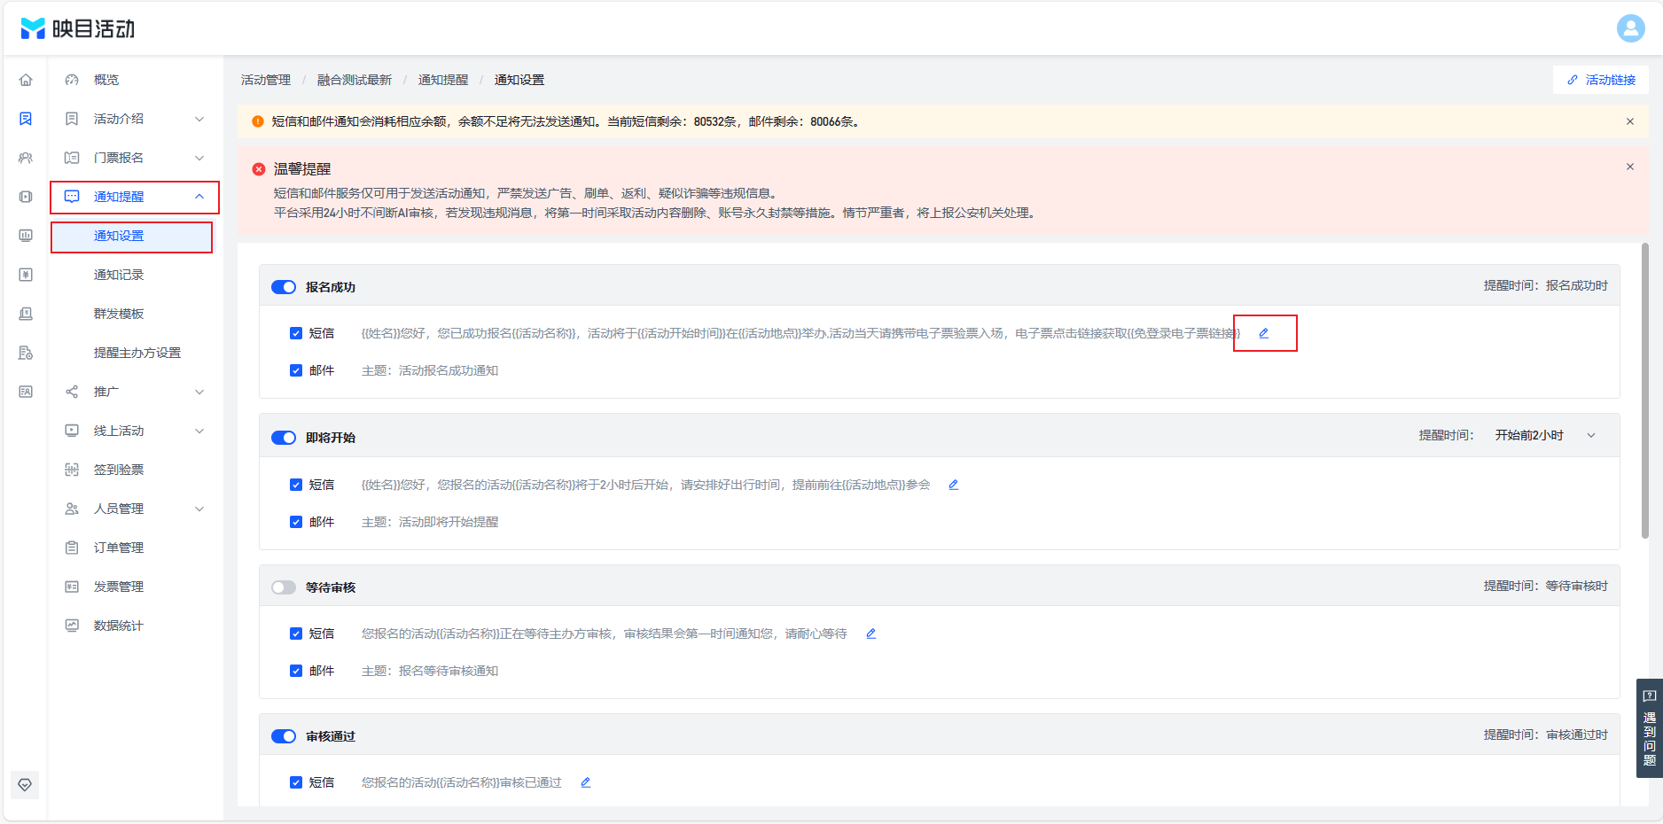Uncheck 短信 under 审核通过

click(x=296, y=782)
